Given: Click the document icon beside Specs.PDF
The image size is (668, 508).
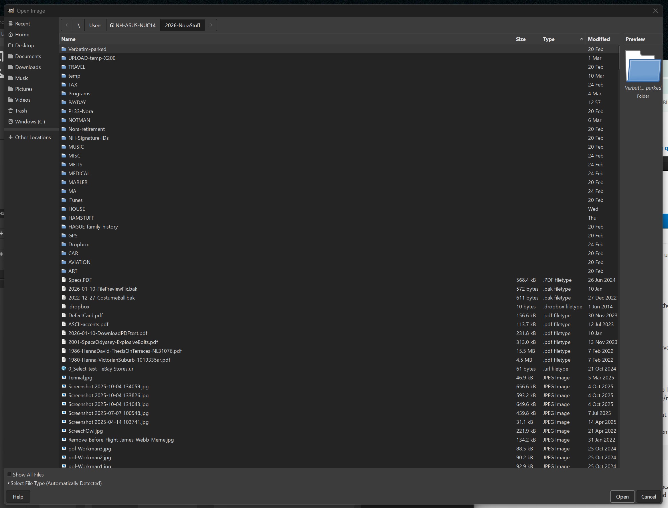Looking at the screenshot, I should point(64,280).
